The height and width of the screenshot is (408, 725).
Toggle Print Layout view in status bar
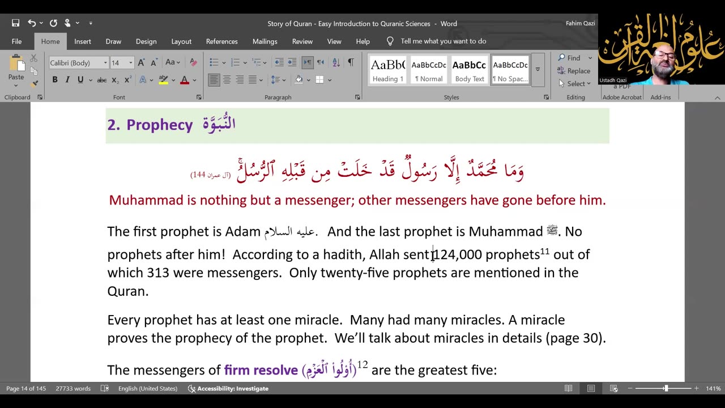(591, 388)
